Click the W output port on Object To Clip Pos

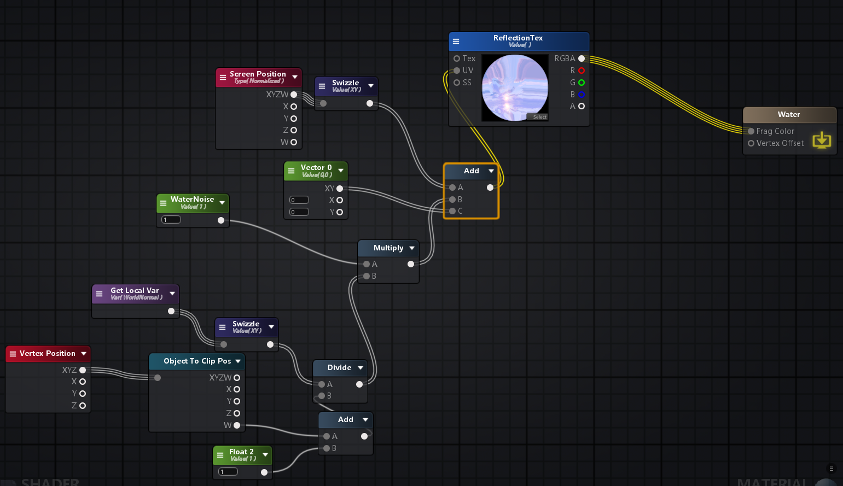click(x=237, y=425)
